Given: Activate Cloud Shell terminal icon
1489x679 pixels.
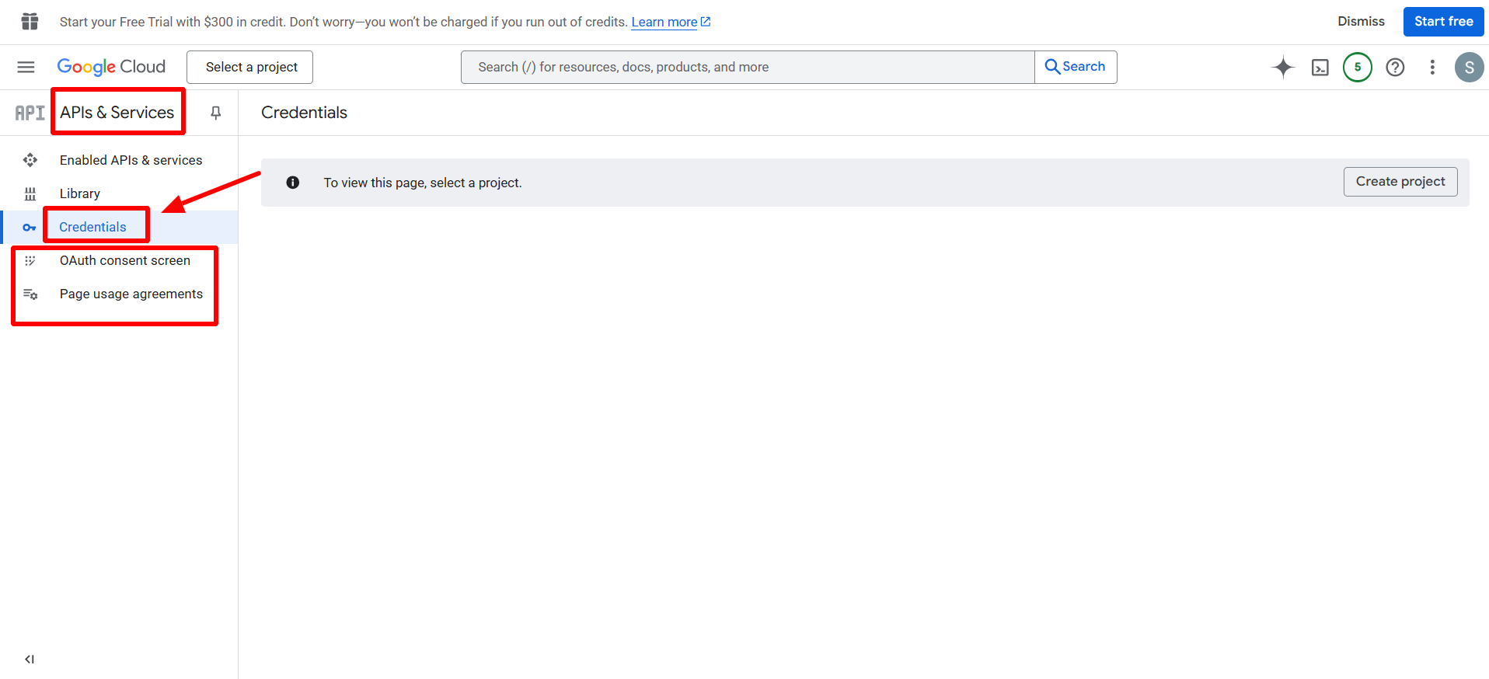Looking at the screenshot, I should (1320, 68).
